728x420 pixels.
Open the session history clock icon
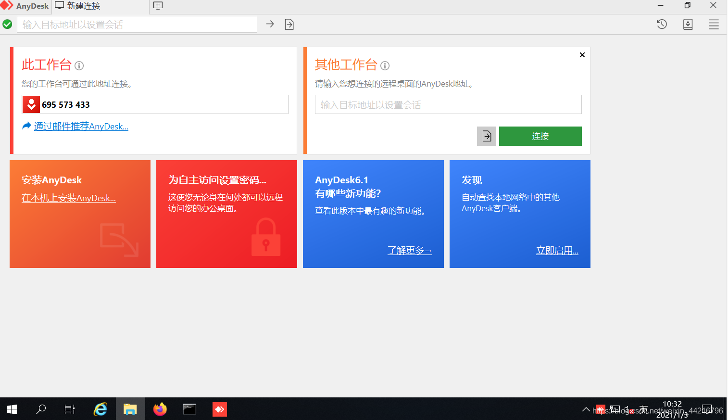click(x=662, y=24)
